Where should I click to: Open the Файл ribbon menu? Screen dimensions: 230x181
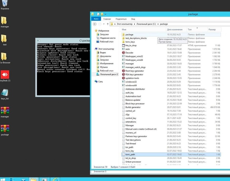point(96,19)
